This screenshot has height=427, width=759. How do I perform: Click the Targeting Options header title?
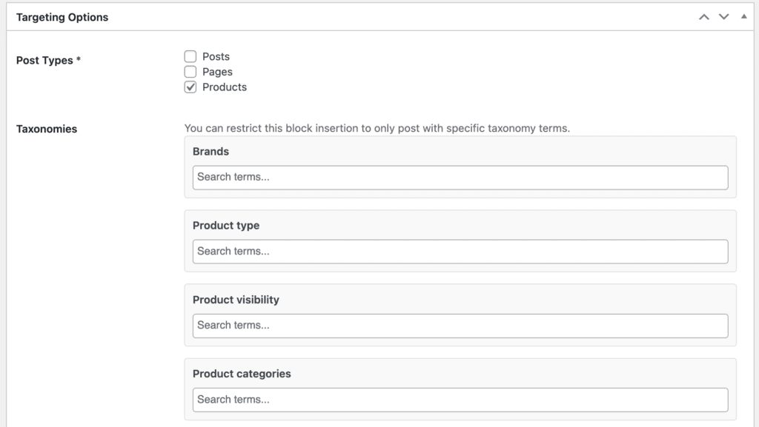pyautogui.click(x=62, y=16)
